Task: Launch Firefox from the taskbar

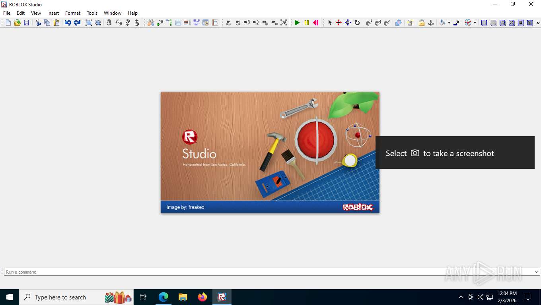Action: (x=202, y=297)
